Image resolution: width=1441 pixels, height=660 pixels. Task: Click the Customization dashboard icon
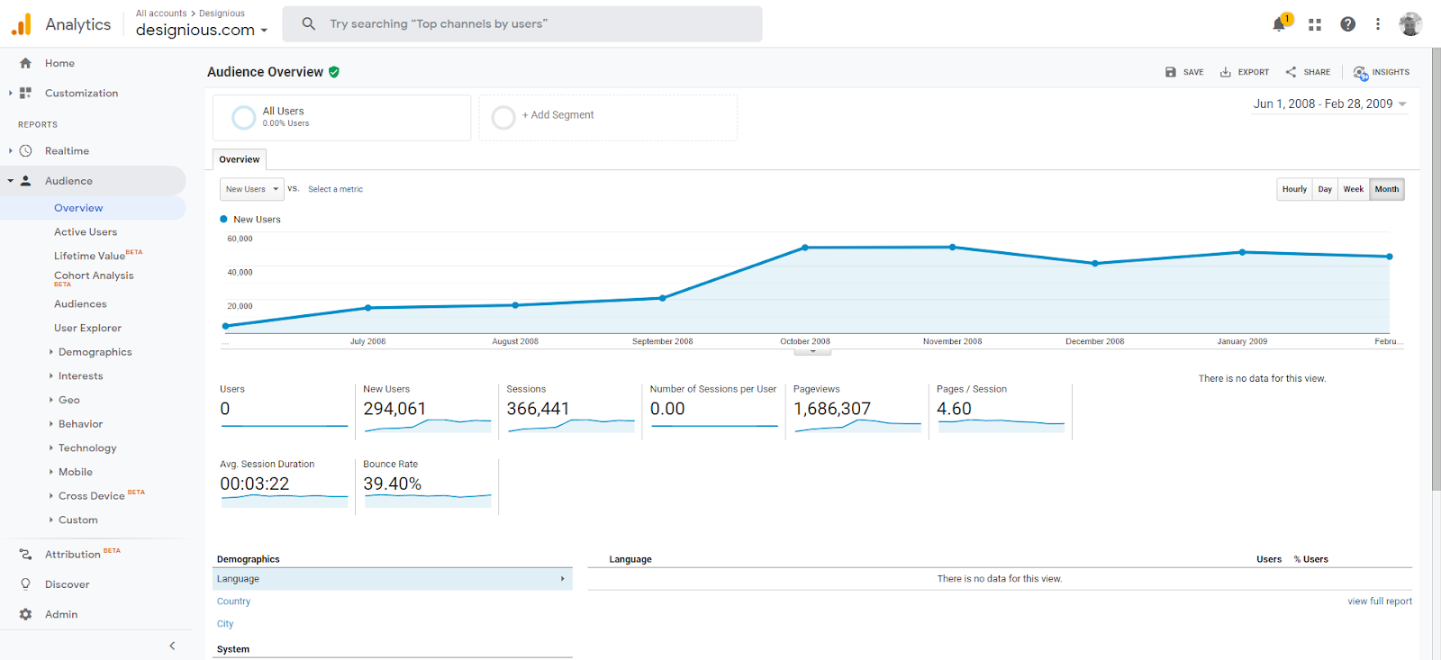(x=25, y=93)
